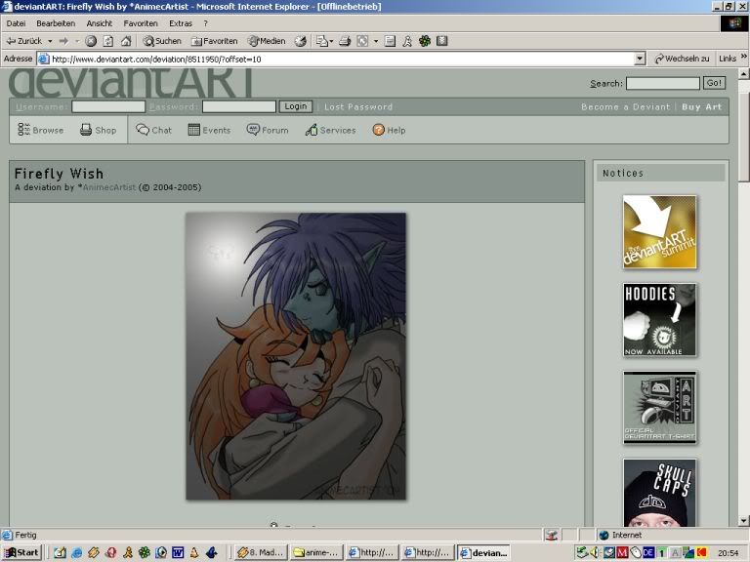Open the Events navigation item
Viewport: 750px width, 562px height.
tap(210, 130)
